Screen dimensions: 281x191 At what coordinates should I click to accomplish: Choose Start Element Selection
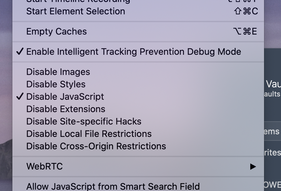pyautogui.click(x=138, y=11)
